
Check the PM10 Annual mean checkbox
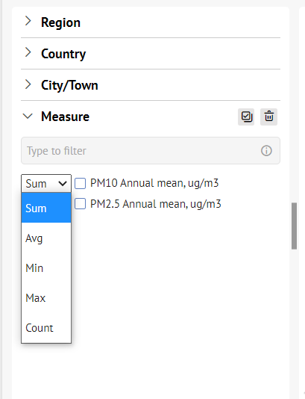[80, 184]
